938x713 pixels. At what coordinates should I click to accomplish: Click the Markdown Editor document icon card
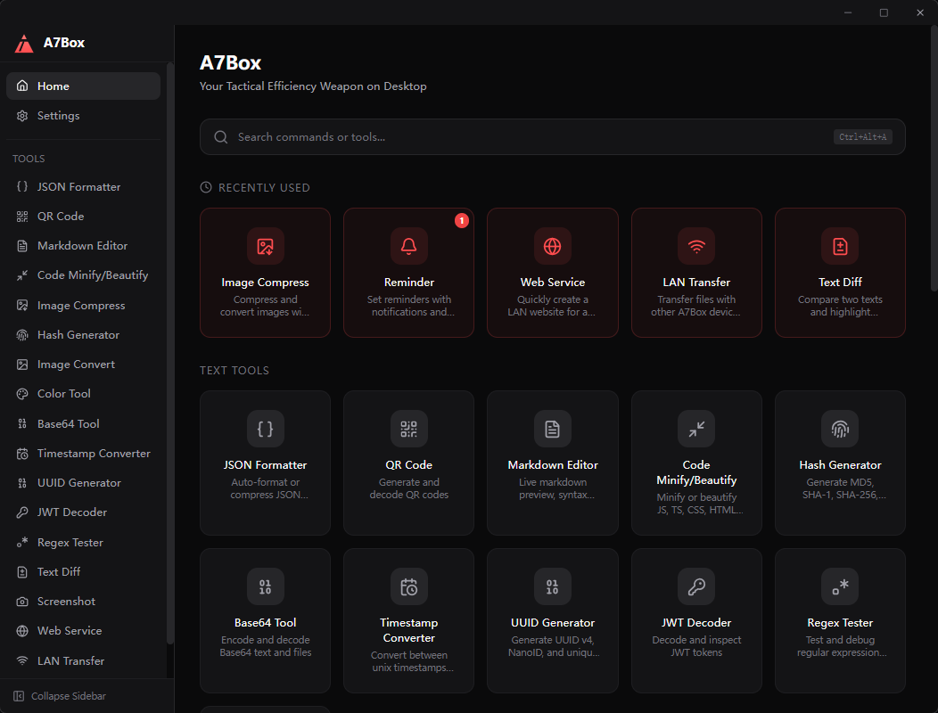[x=552, y=429]
